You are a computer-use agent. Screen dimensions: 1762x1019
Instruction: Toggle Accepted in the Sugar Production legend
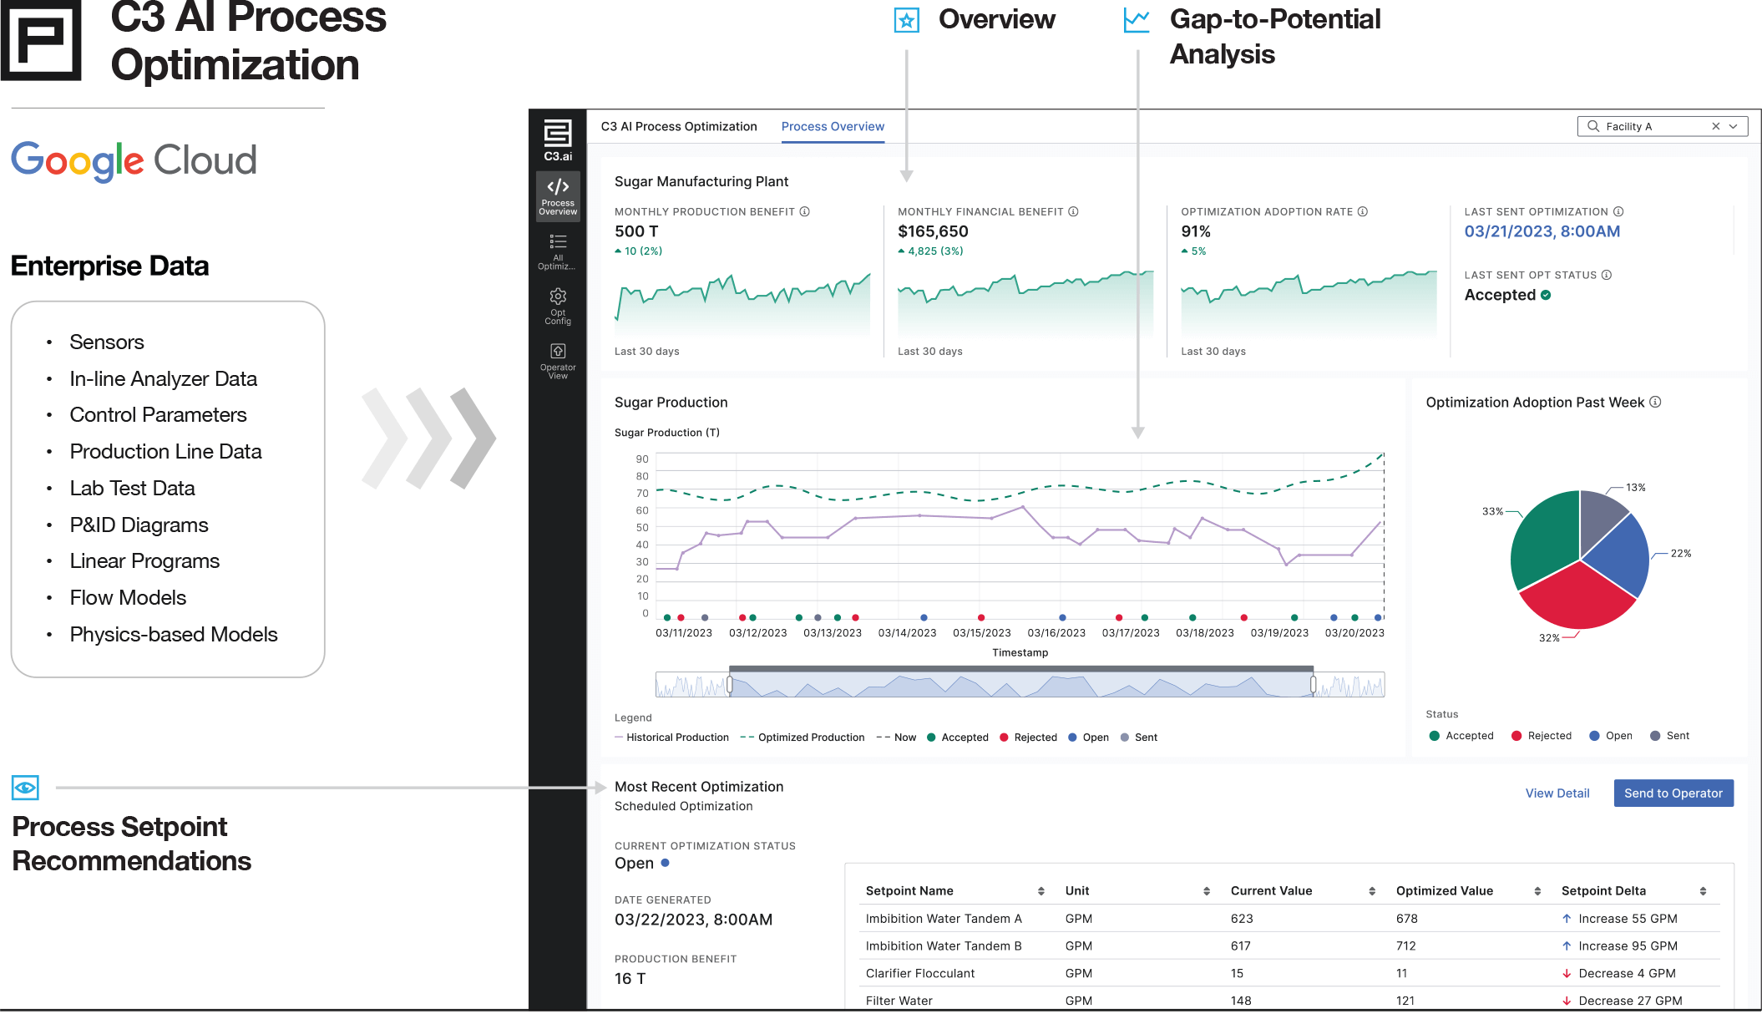pyautogui.click(x=958, y=737)
